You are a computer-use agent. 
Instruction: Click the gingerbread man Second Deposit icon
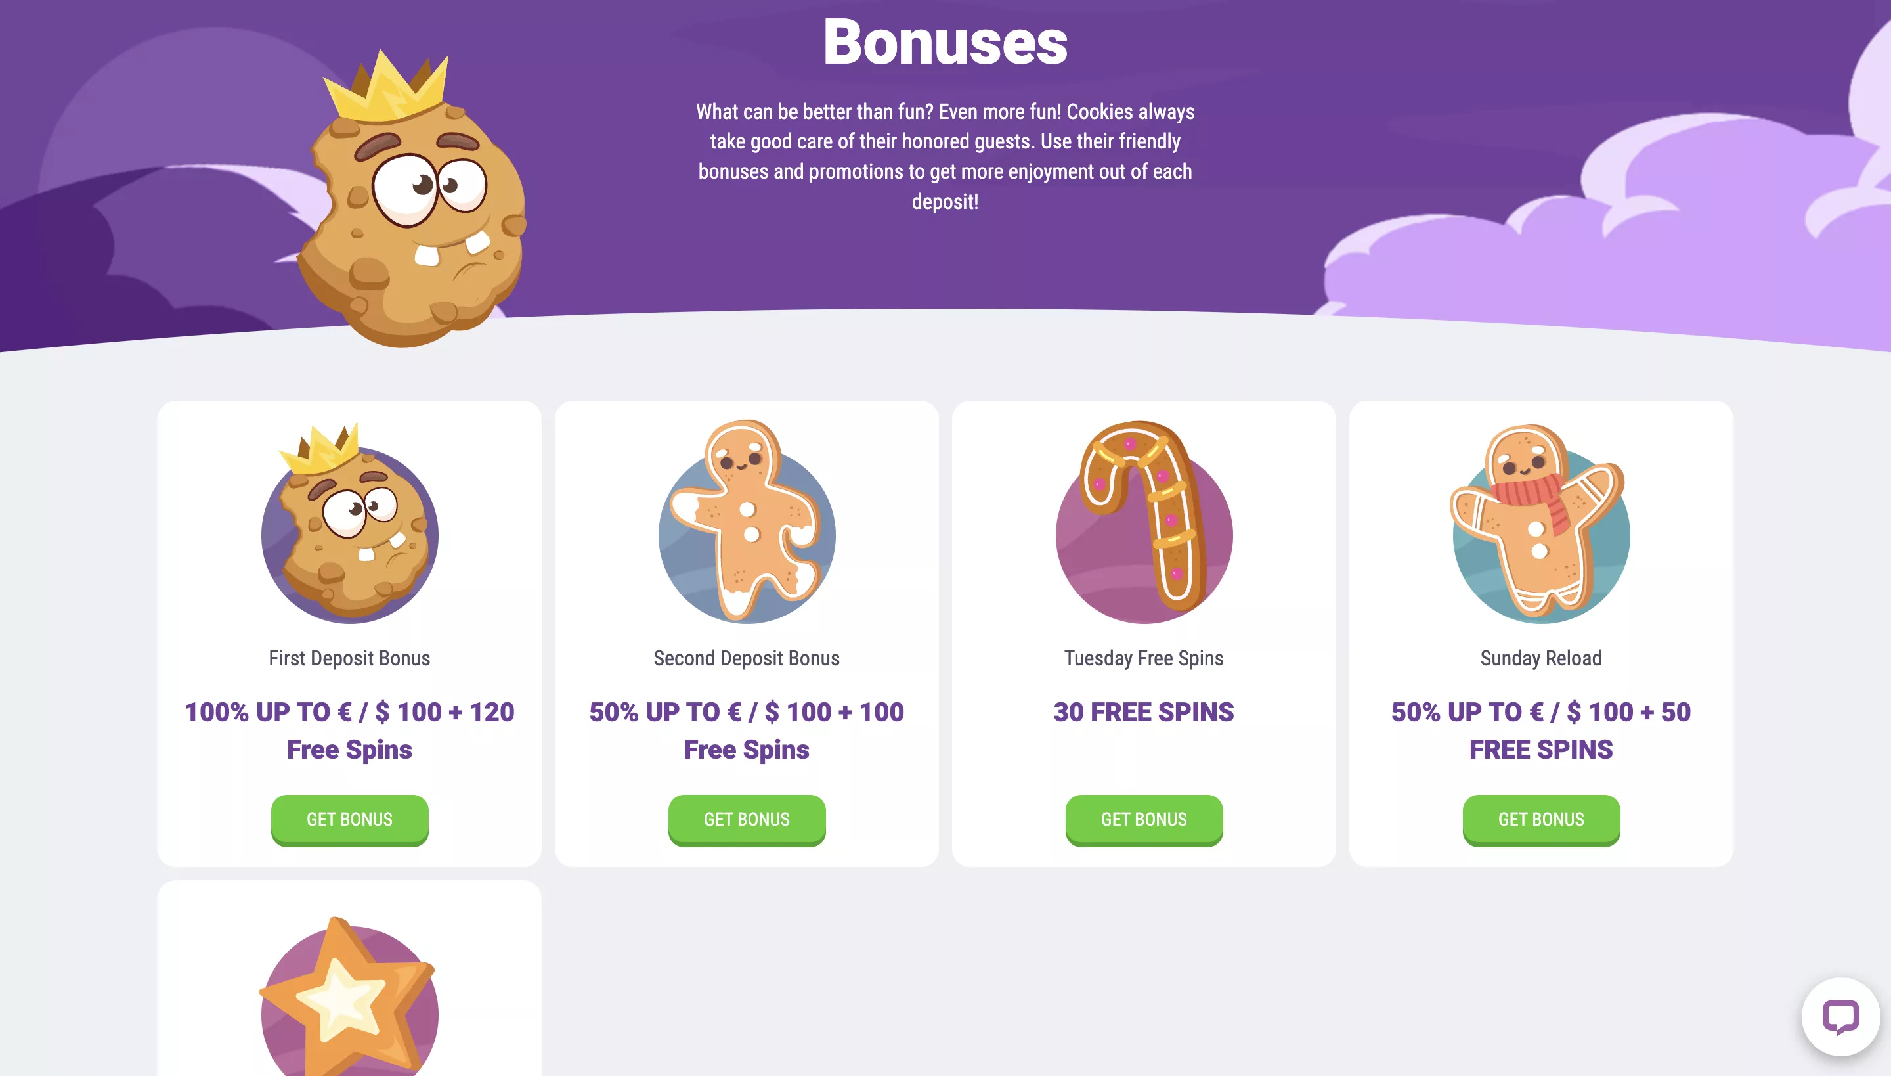click(747, 522)
